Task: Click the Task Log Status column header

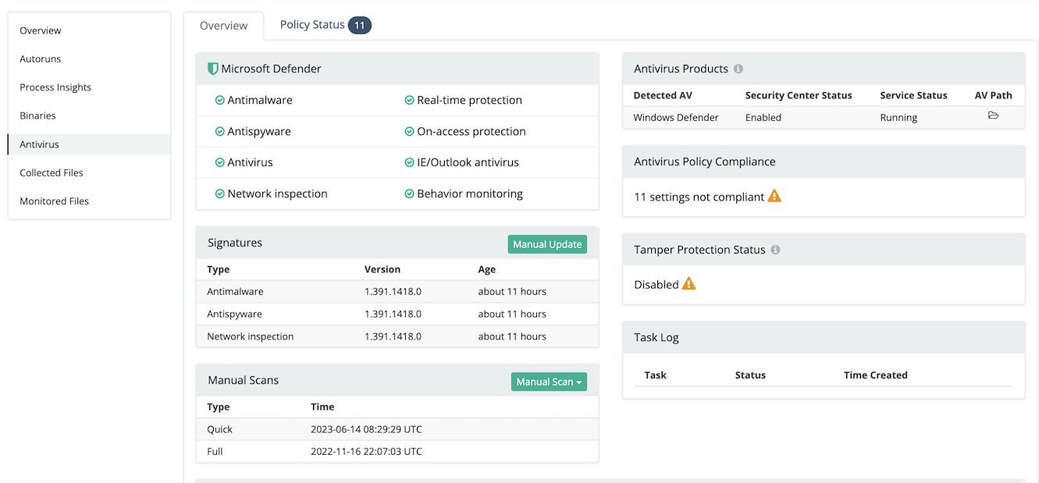Action: click(x=750, y=375)
